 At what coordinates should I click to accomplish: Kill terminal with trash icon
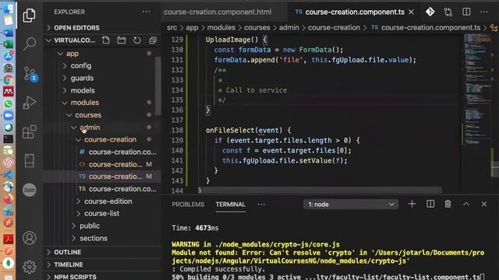[448, 204]
